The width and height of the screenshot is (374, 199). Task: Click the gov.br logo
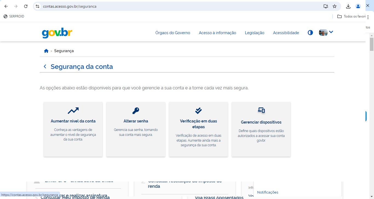click(57, 33)
